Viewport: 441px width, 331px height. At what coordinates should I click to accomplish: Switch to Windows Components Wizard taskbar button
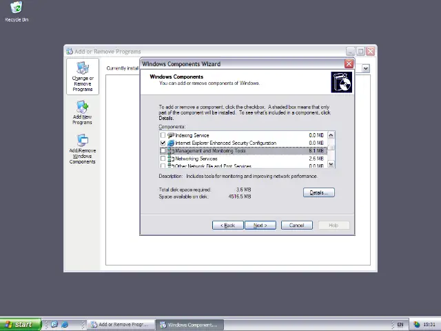click(190, 325)
